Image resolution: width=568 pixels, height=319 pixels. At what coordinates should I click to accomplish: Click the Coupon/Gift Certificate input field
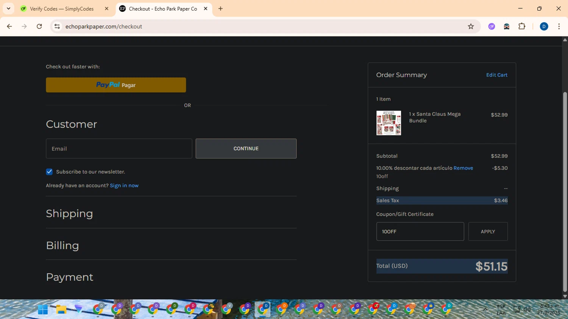[420, 232]
